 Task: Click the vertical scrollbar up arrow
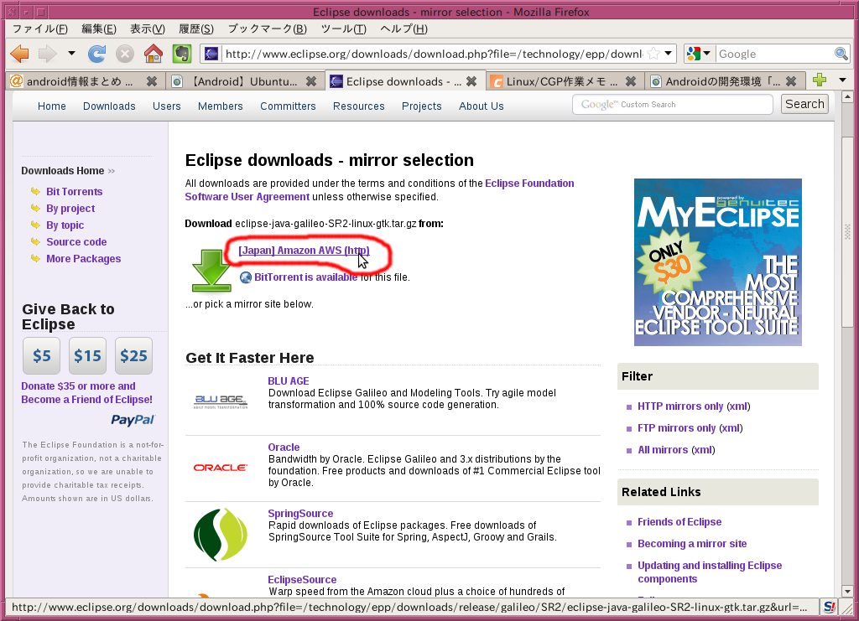pyautogui.click(x=847, y=97)
